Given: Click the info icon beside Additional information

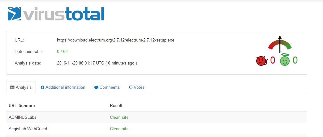Looking at the screenshot, I should [43, 87].
